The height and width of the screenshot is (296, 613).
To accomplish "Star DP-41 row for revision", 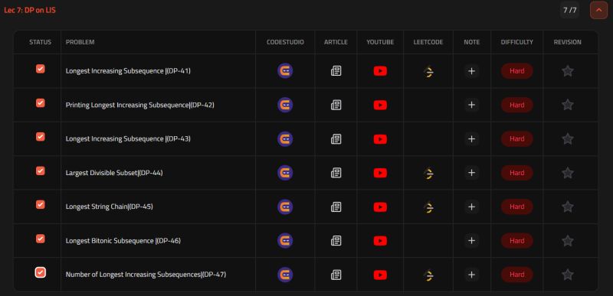I will (567, 71).
